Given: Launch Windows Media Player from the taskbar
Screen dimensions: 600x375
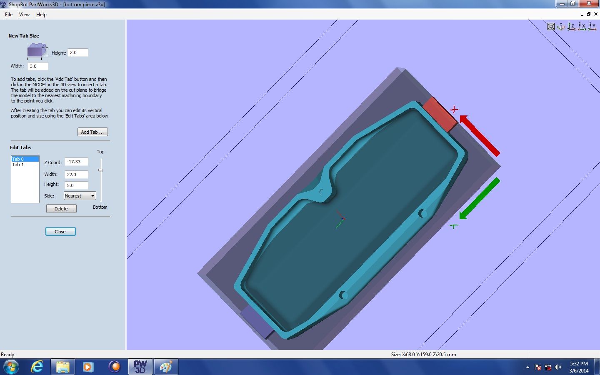Looking at the screenshot, I should point(88,367).
